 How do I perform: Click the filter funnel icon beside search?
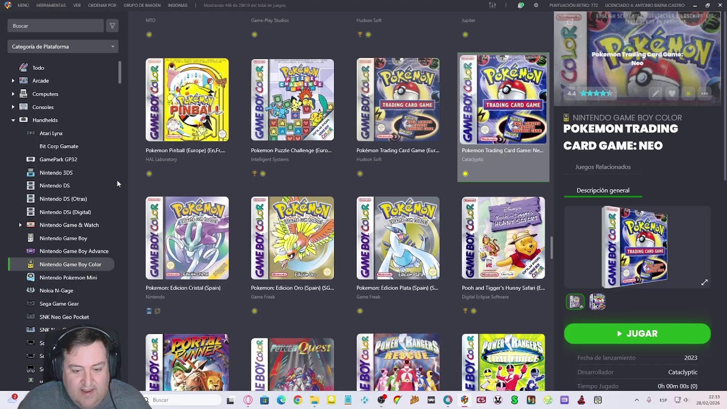(x=112, y=26)
